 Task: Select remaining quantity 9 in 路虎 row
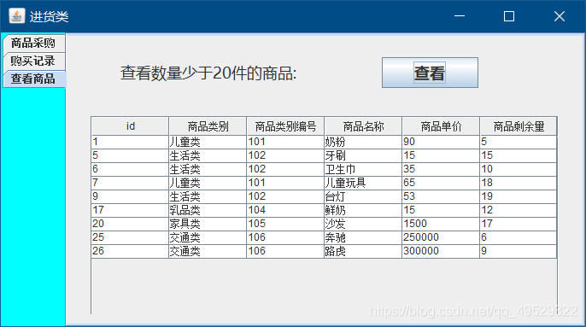pos(519,251)
